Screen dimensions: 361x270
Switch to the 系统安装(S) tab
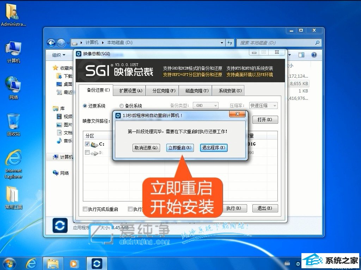tap(230, 91)
